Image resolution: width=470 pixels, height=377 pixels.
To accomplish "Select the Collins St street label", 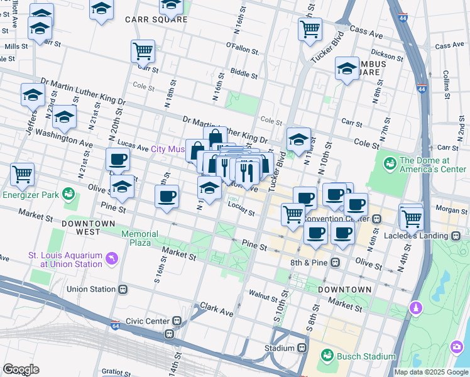I will point(446,85).
